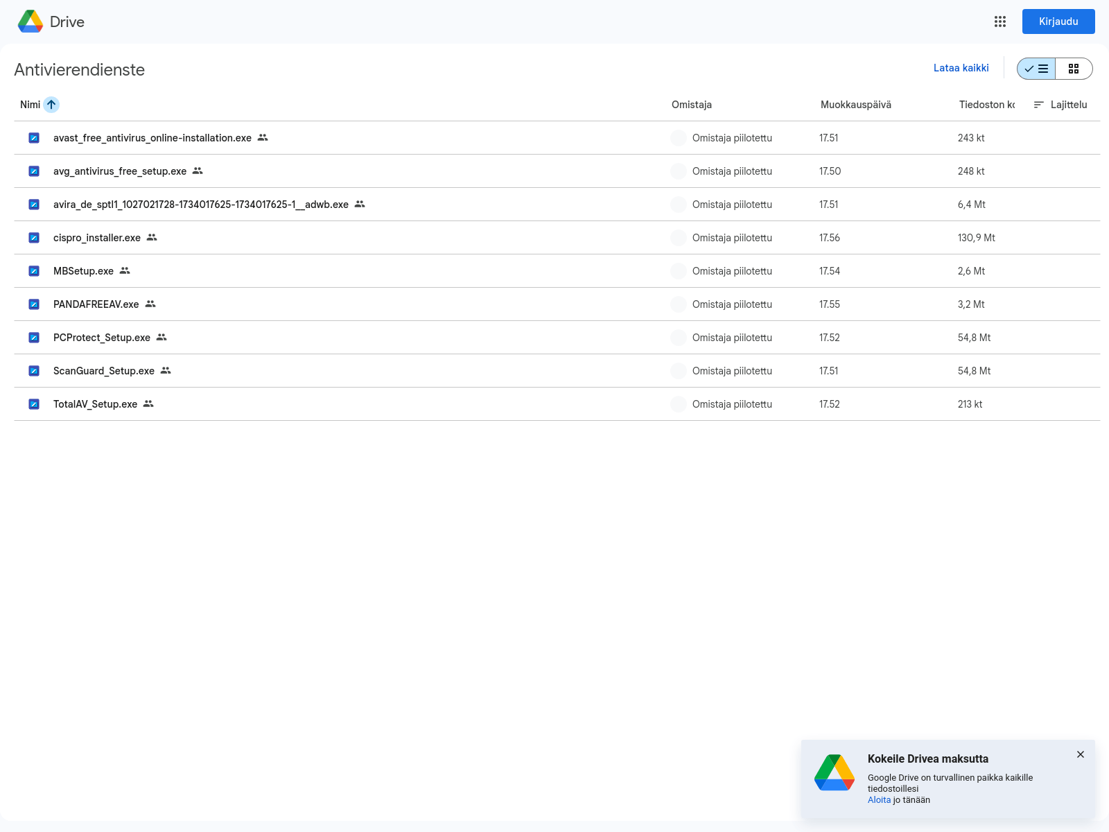Viewport: 1109px width, 832px height.
Task: Click shared icon next to TotalAV_Setup.exe
Action: [148, 404]
